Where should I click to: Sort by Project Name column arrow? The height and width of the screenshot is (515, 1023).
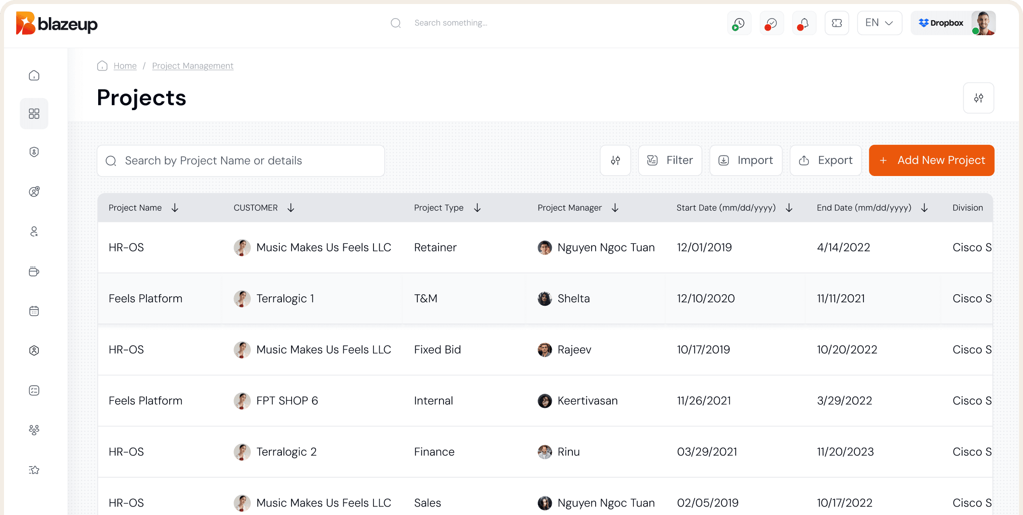[x=175, y=208]
